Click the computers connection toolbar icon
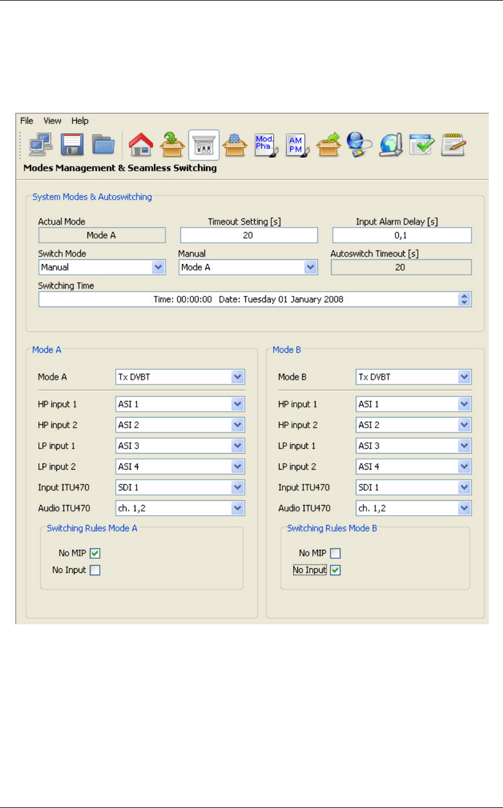 (40, 145)
